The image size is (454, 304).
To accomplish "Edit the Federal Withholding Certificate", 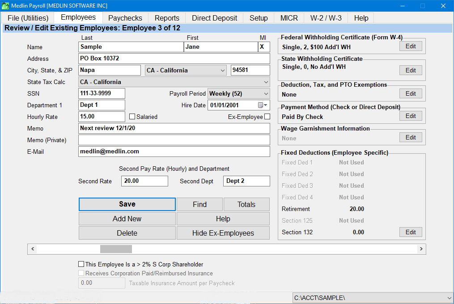I will (410, 46).
